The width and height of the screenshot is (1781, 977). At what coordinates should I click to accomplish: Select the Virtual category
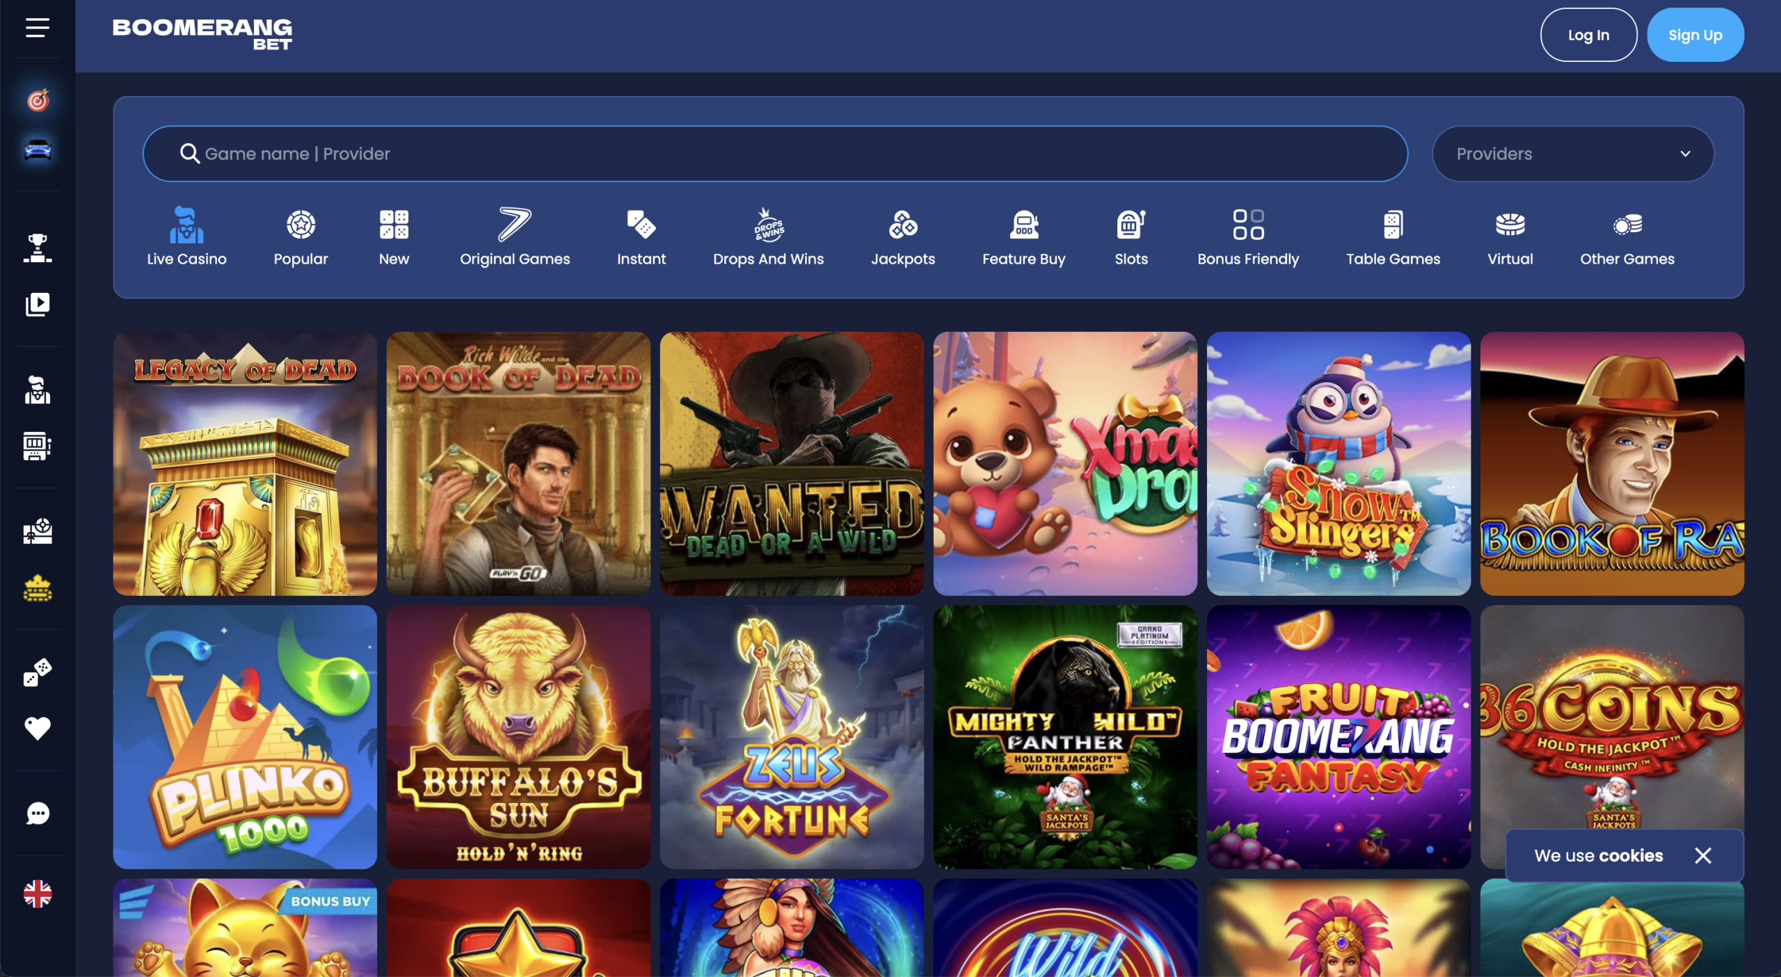(1510, 238)
